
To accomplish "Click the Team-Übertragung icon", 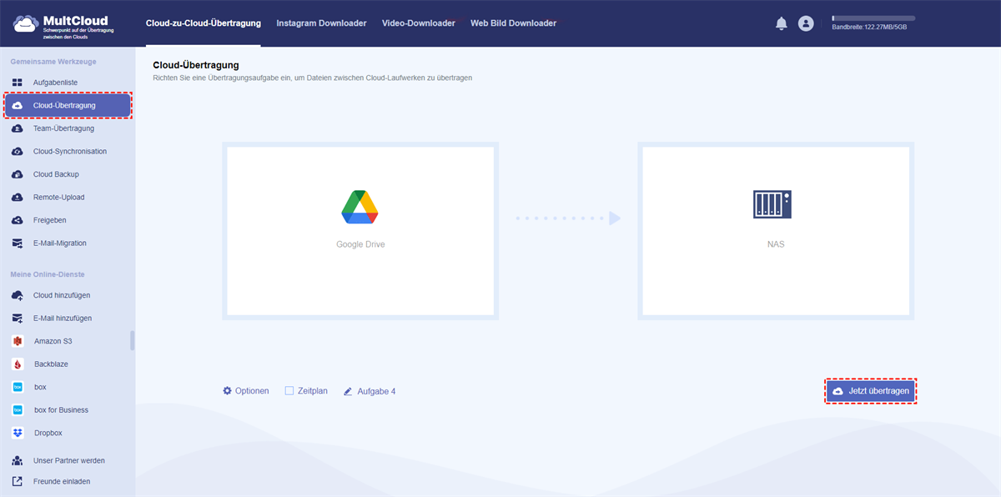I will 18,128.
